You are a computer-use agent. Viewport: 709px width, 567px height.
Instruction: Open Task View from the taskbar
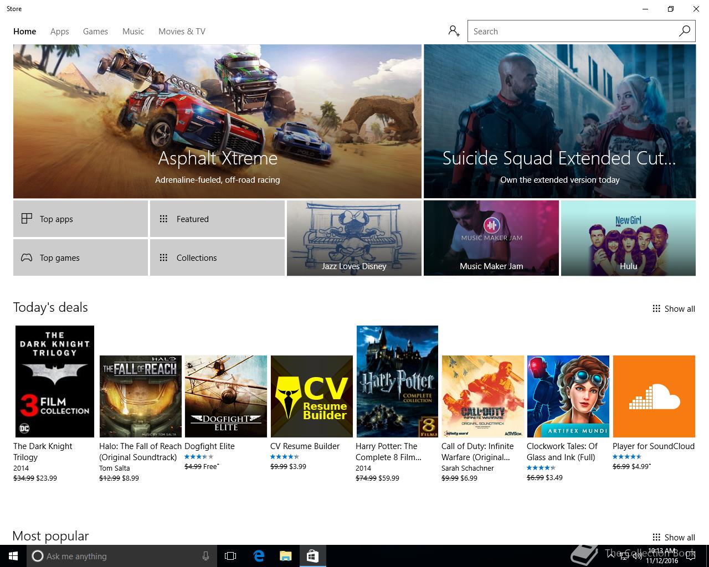pos(230,556)
